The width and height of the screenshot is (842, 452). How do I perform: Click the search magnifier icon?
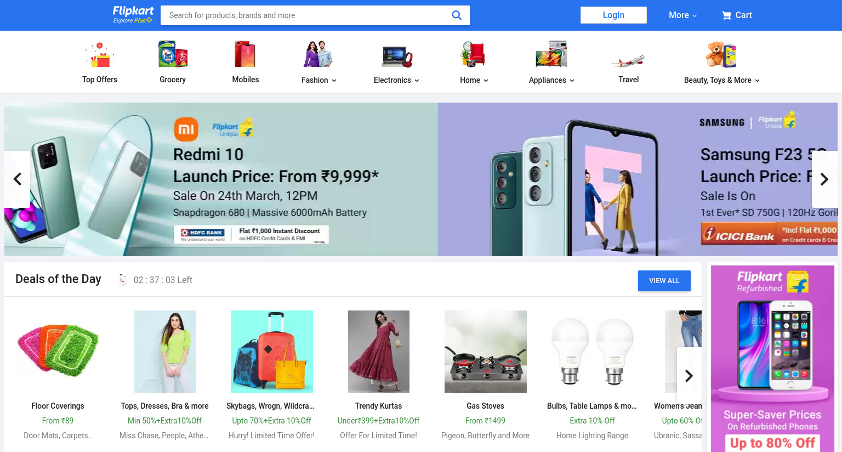point(456,15)
